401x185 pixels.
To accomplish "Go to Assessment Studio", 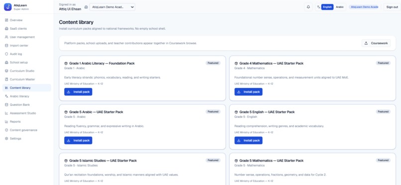I will pos(26,113).
